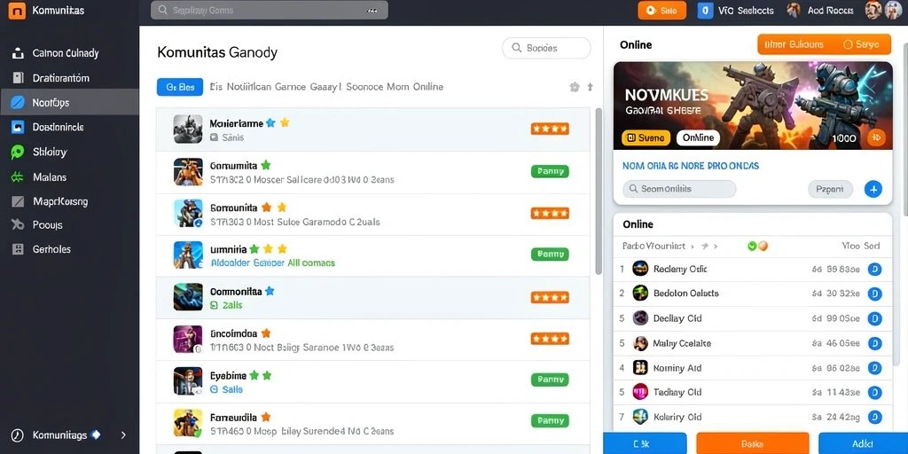The width and height of the screenshot is (908, 454).
Task: Switch to the Gt Bles tab
Action: (180, 87)
